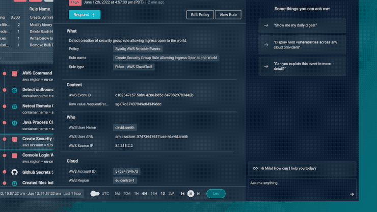Click the Rule Name column header
The width and height of the screenshot is (377, 212).
[40, 9]
